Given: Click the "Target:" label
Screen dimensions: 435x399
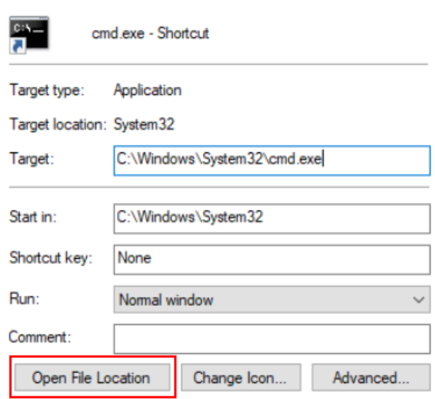Looking at the screenshot, I should (x=32, y=159).
